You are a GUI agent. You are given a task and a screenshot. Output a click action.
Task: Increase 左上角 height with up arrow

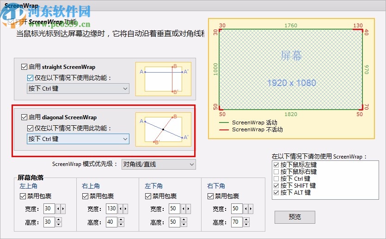coord(59,220)
